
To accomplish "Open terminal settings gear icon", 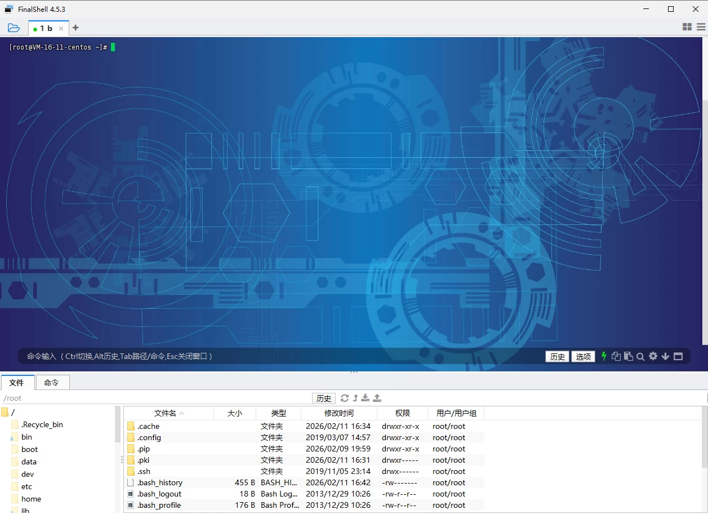I will click(653, 356).
